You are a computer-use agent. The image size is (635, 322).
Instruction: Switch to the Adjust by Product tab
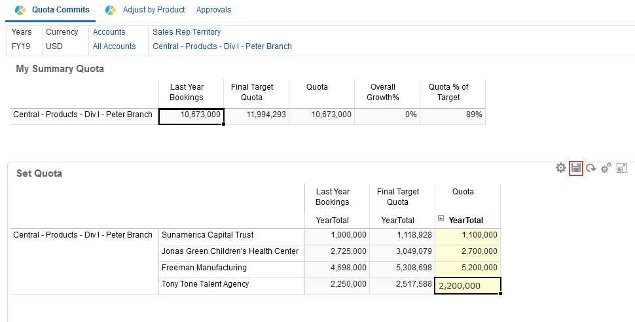point(154,10)
